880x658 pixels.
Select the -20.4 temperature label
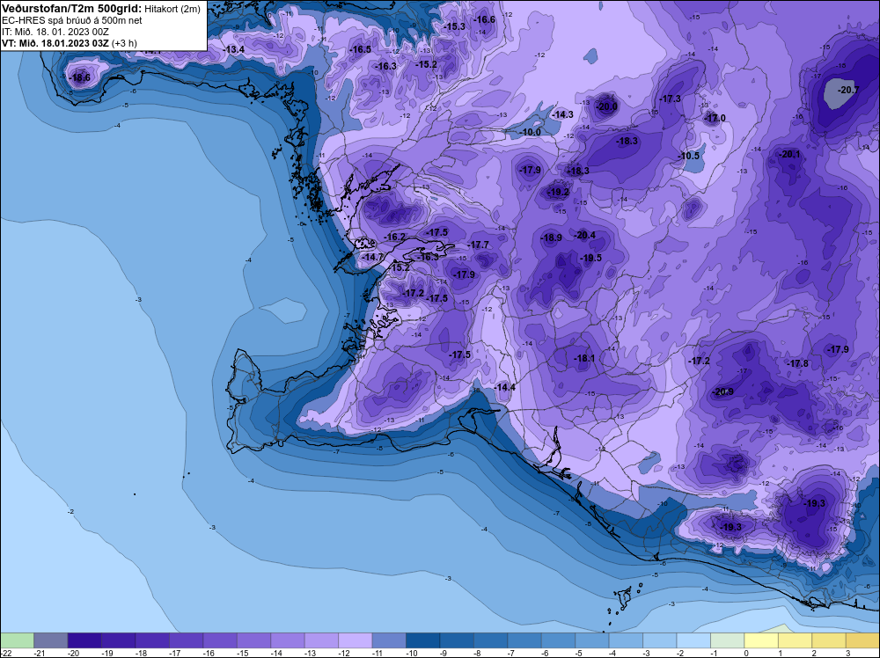tap(585, 235)
